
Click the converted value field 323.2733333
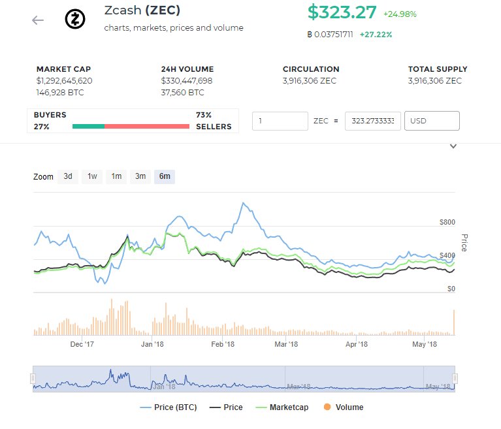[373, 121]
